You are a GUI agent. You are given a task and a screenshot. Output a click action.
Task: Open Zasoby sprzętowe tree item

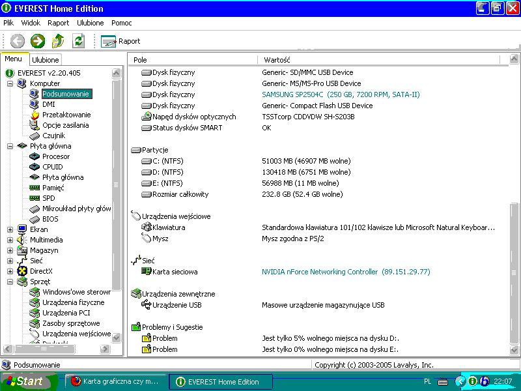click(x=71, y=323)
